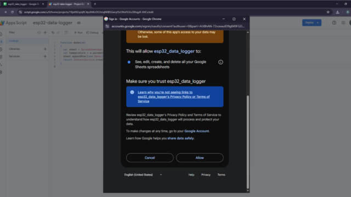
Task: Click Libraries section label
Action: pos(14,49)
